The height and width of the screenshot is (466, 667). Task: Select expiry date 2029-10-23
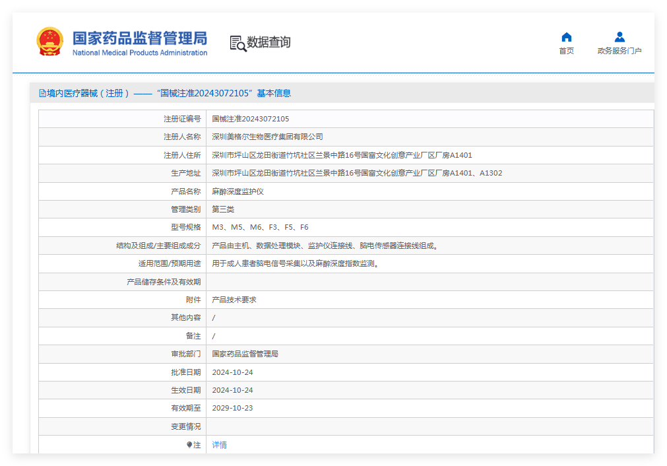coord(232,408)
